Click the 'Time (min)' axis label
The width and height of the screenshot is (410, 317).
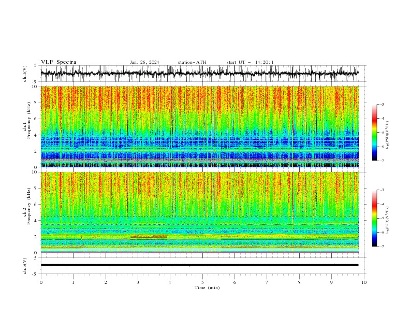point(207,287)
